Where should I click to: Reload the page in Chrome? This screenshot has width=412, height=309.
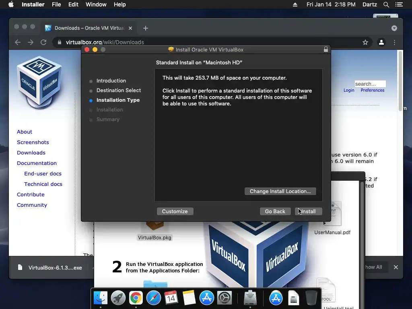(x=43, y=42)
